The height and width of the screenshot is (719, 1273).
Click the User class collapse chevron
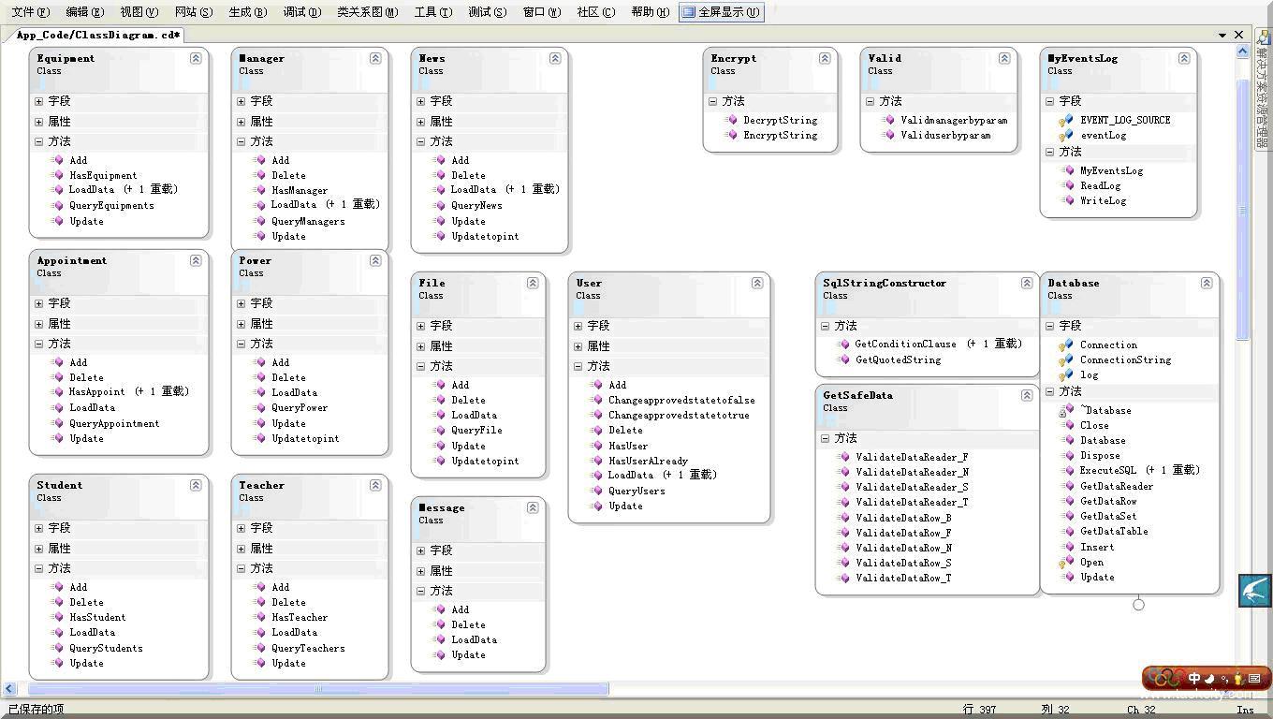pos(757,283)
